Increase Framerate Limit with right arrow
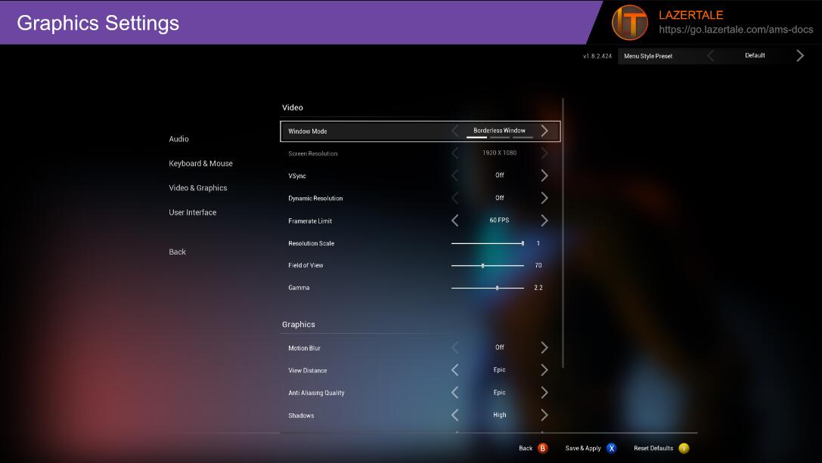This screenshot has width=822, height=463. click(544, 221)
